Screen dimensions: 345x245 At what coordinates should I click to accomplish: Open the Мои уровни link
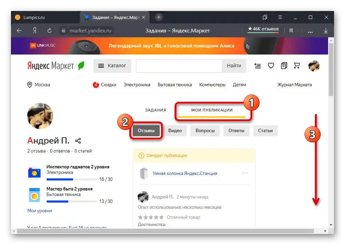pos(40,210)
